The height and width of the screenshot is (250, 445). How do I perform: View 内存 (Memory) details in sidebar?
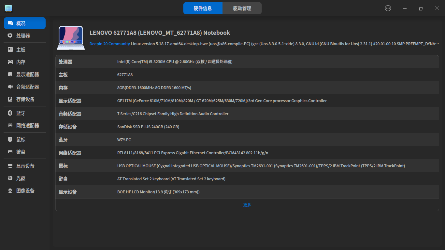coord(20,62)
